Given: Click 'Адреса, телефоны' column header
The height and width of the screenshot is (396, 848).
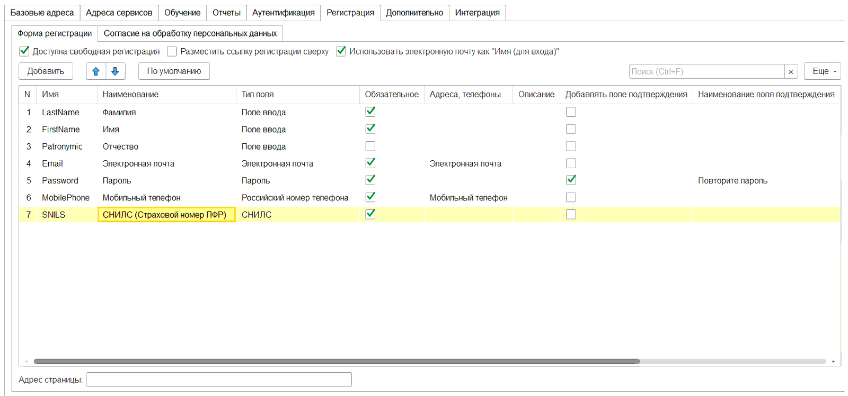Looking at the screenshot, I should pos(469,94).
